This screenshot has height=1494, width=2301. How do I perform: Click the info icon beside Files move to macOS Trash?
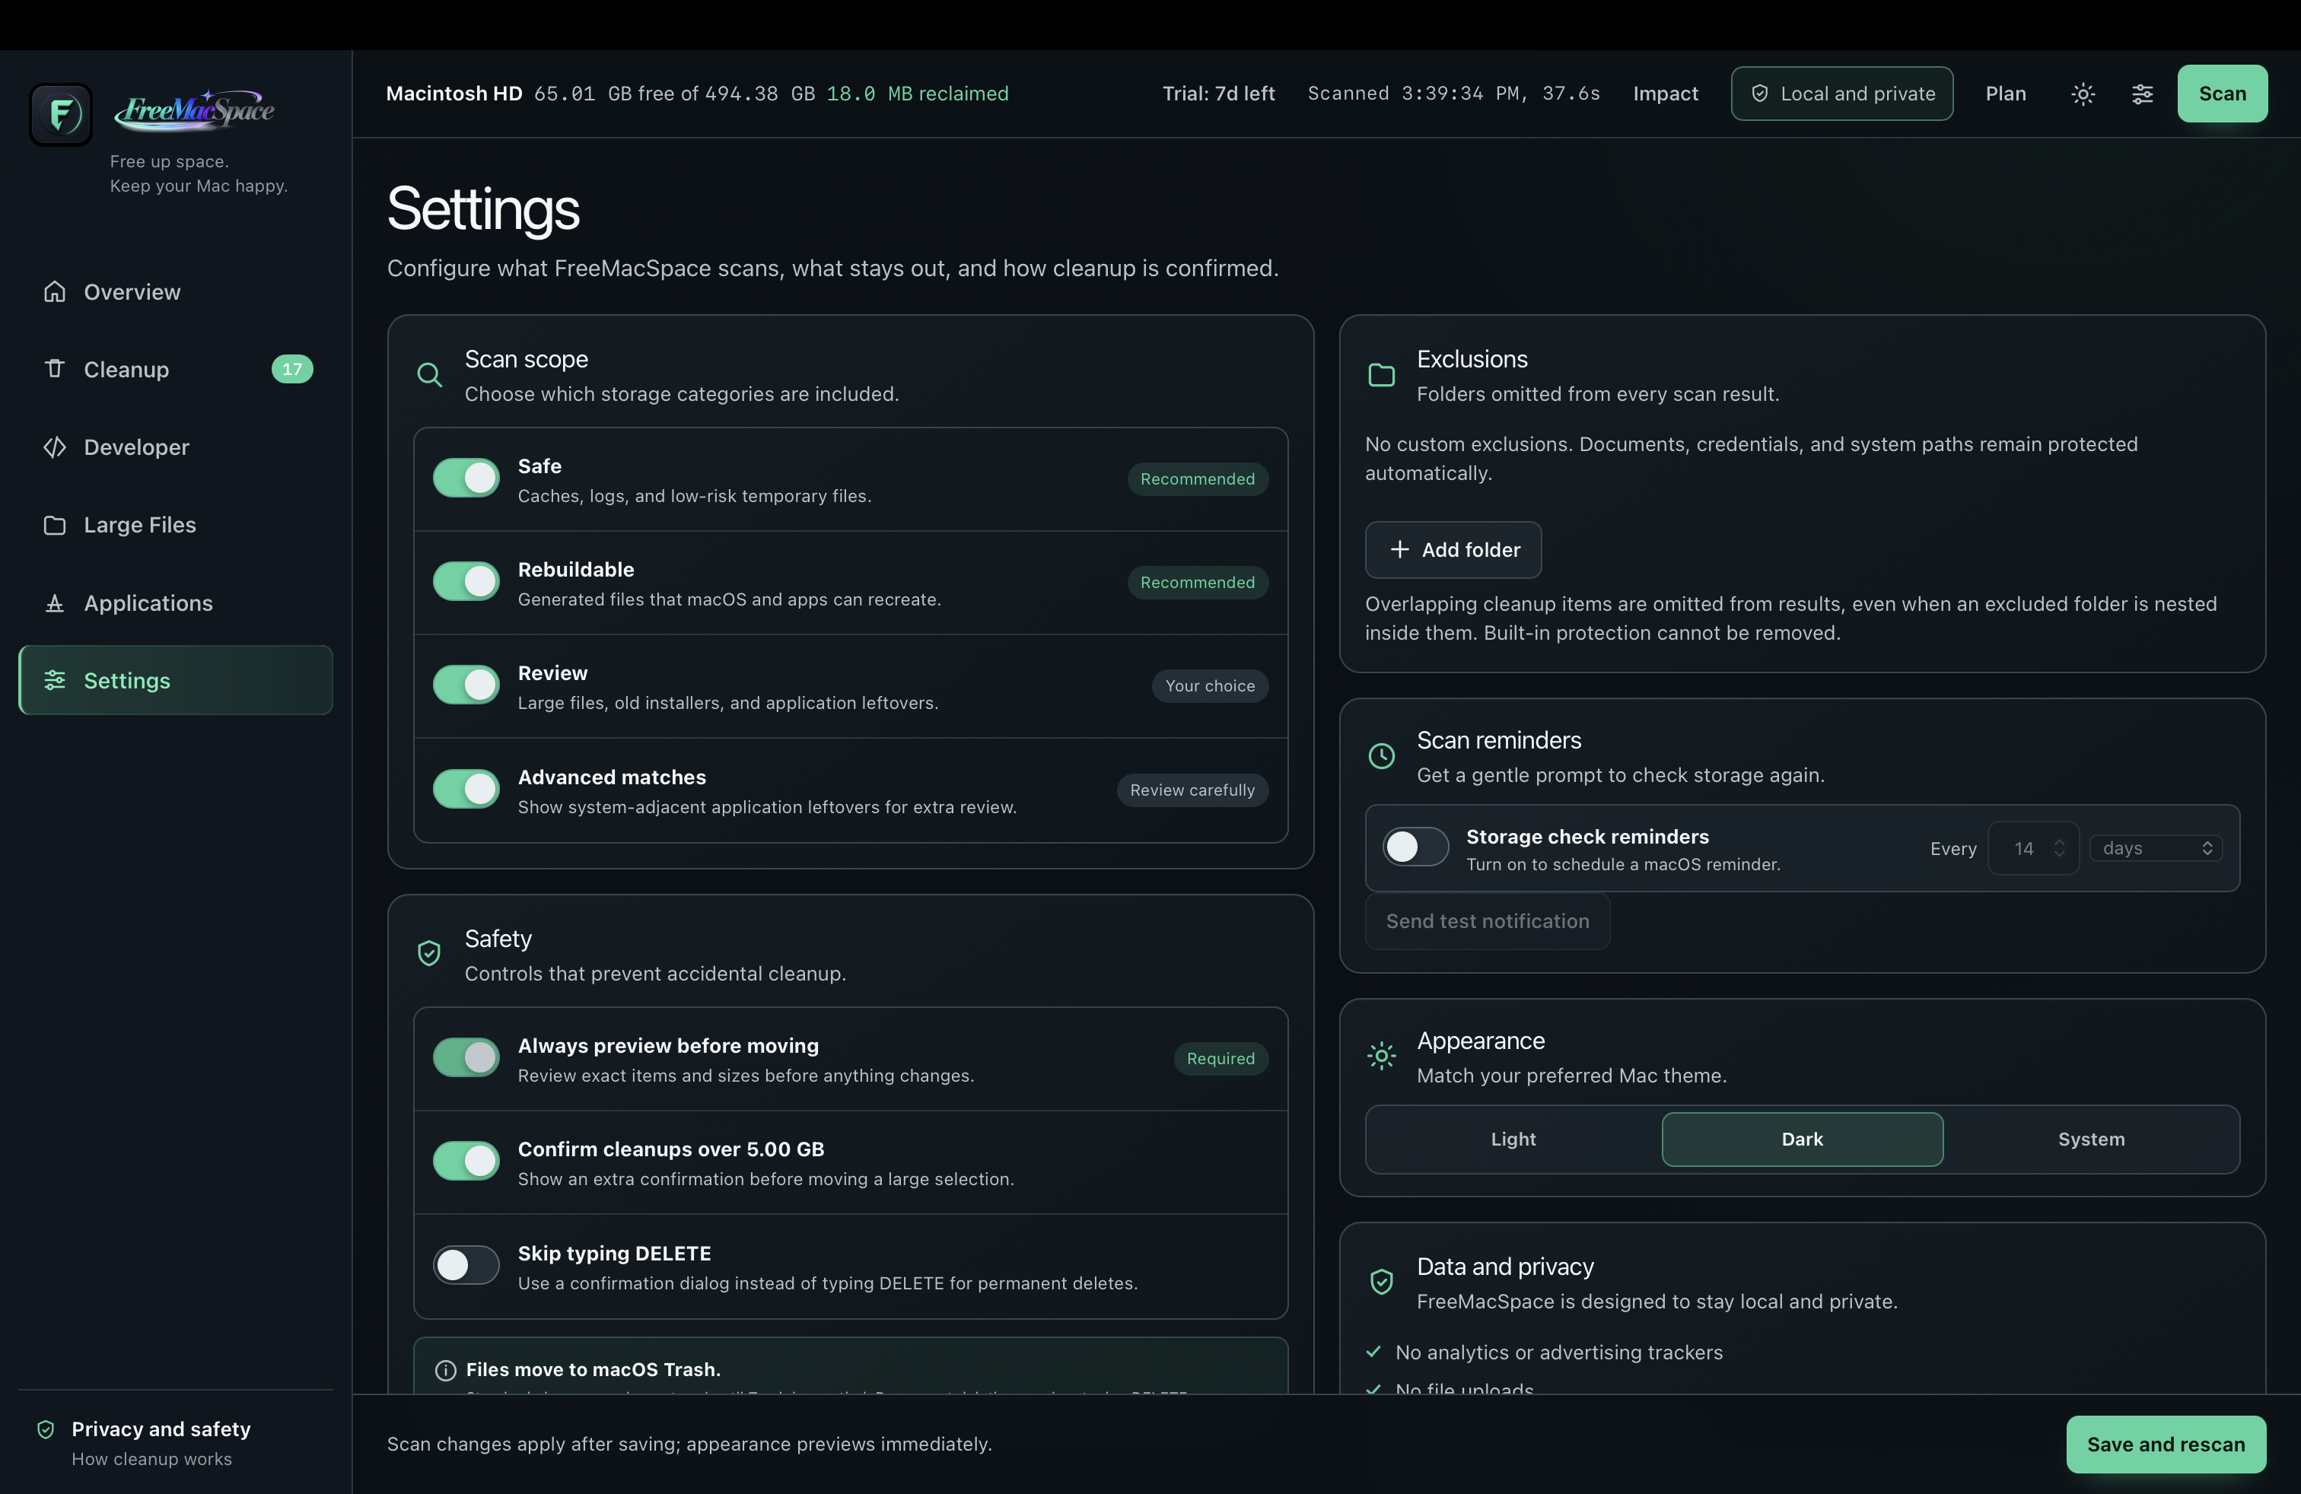click(446, 1370)
